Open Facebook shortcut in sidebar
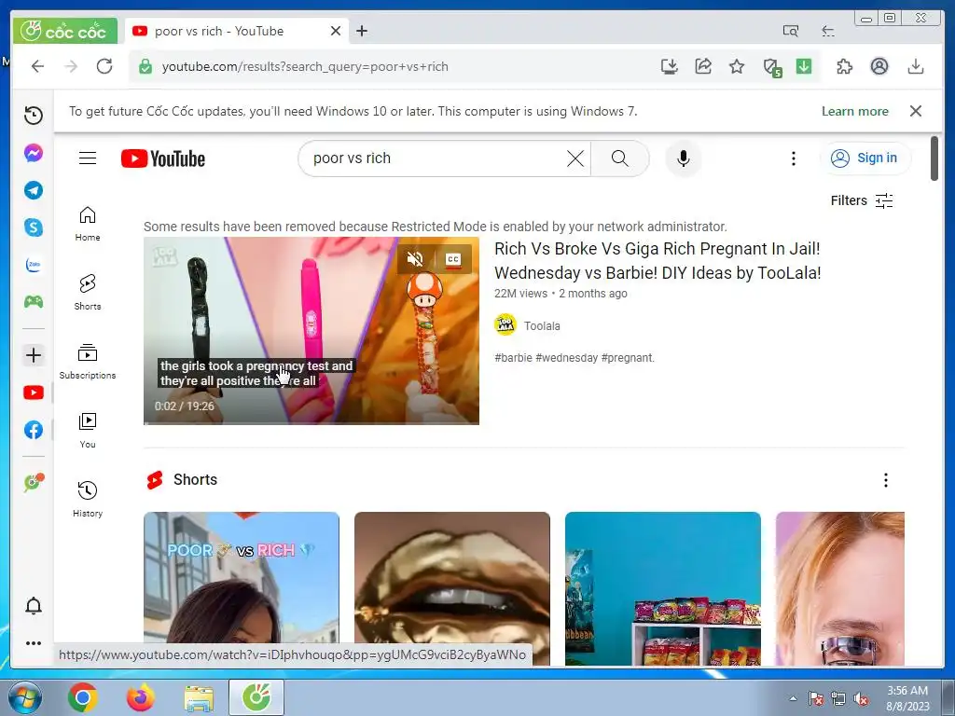This screenshot has height=716, width=955. [34, 430]
